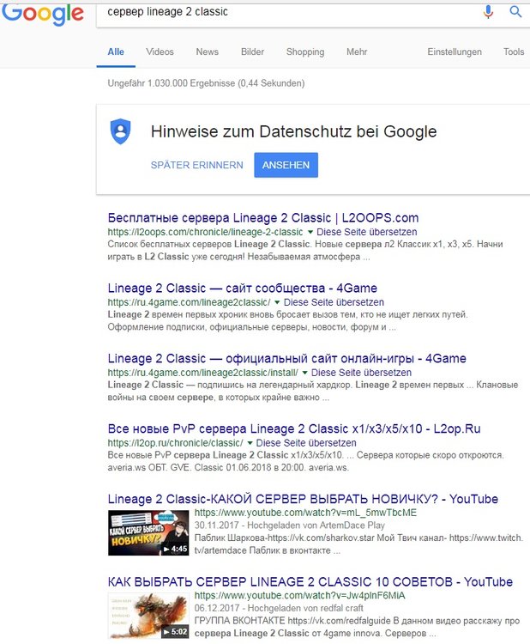530x644 pixels.
Task: Click the youtube.com/watch?v=Jw4plnF6MiA URL
Action: pos(300,595)
